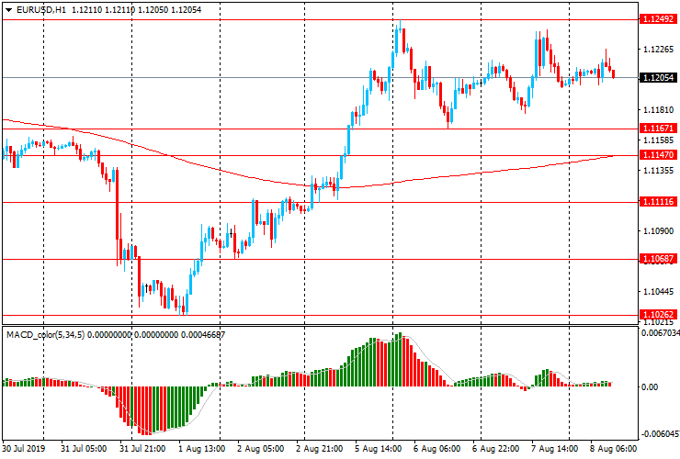The height and width of the screenshot is (459, 680).
Task: Click the 6 Aug 06:00 time axis label
Action: [x=436, y=449]
